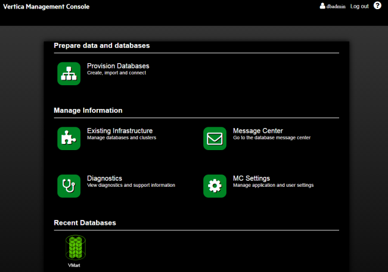This screenshot has width=388, height=272.
Task: Click the Provision Databases hierarchy icon
Action: (x=69, y=74)
